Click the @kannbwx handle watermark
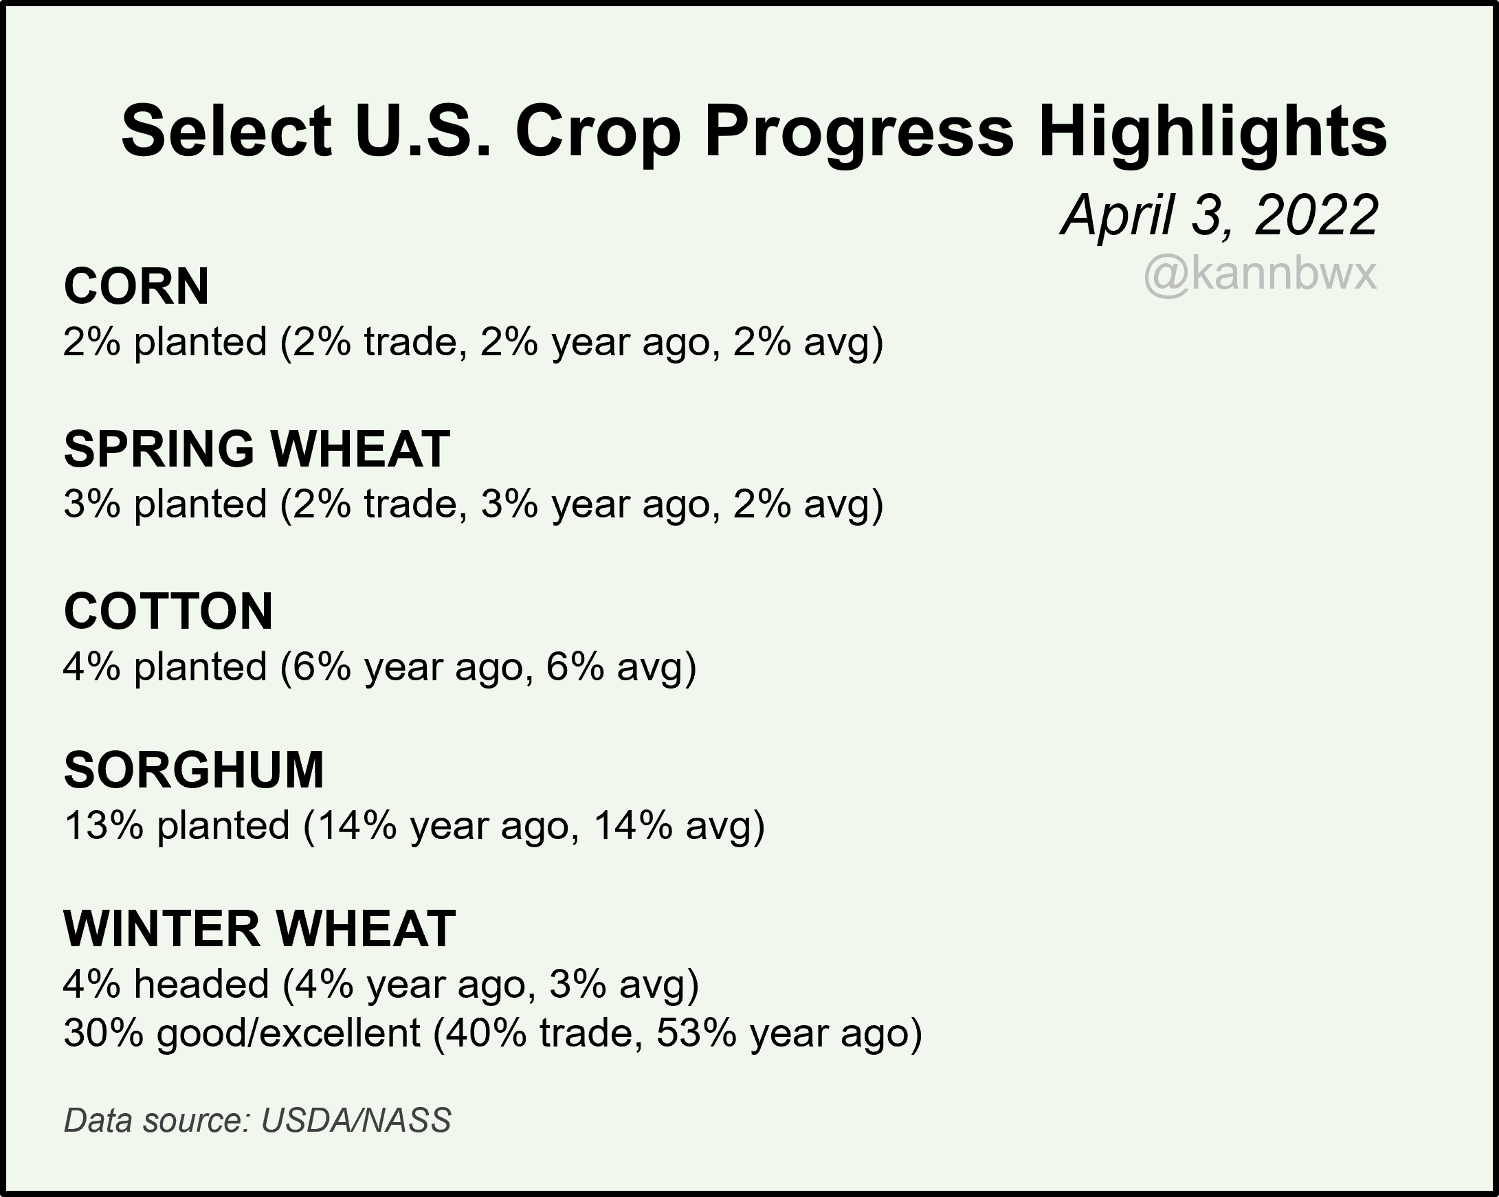Screen dimensions: 1499x1197 (x=1260, y=273)
